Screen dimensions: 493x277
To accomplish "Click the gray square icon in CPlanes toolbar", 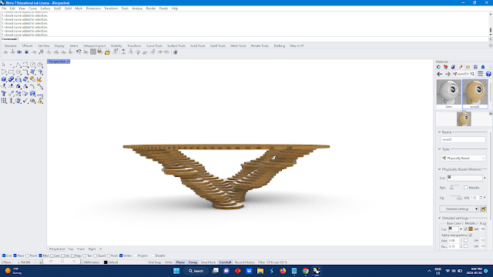I will pos(93,52).
